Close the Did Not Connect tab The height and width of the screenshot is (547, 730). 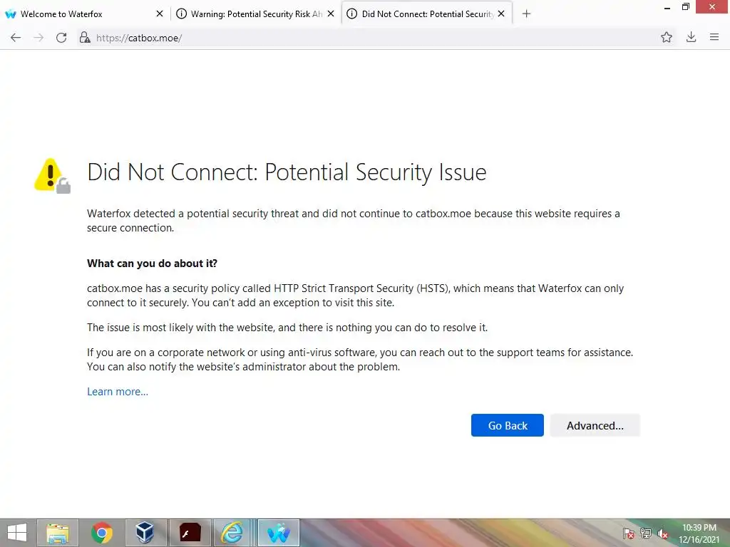[501, 14]
